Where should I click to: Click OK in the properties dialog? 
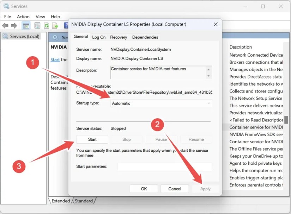coord(144,189)
